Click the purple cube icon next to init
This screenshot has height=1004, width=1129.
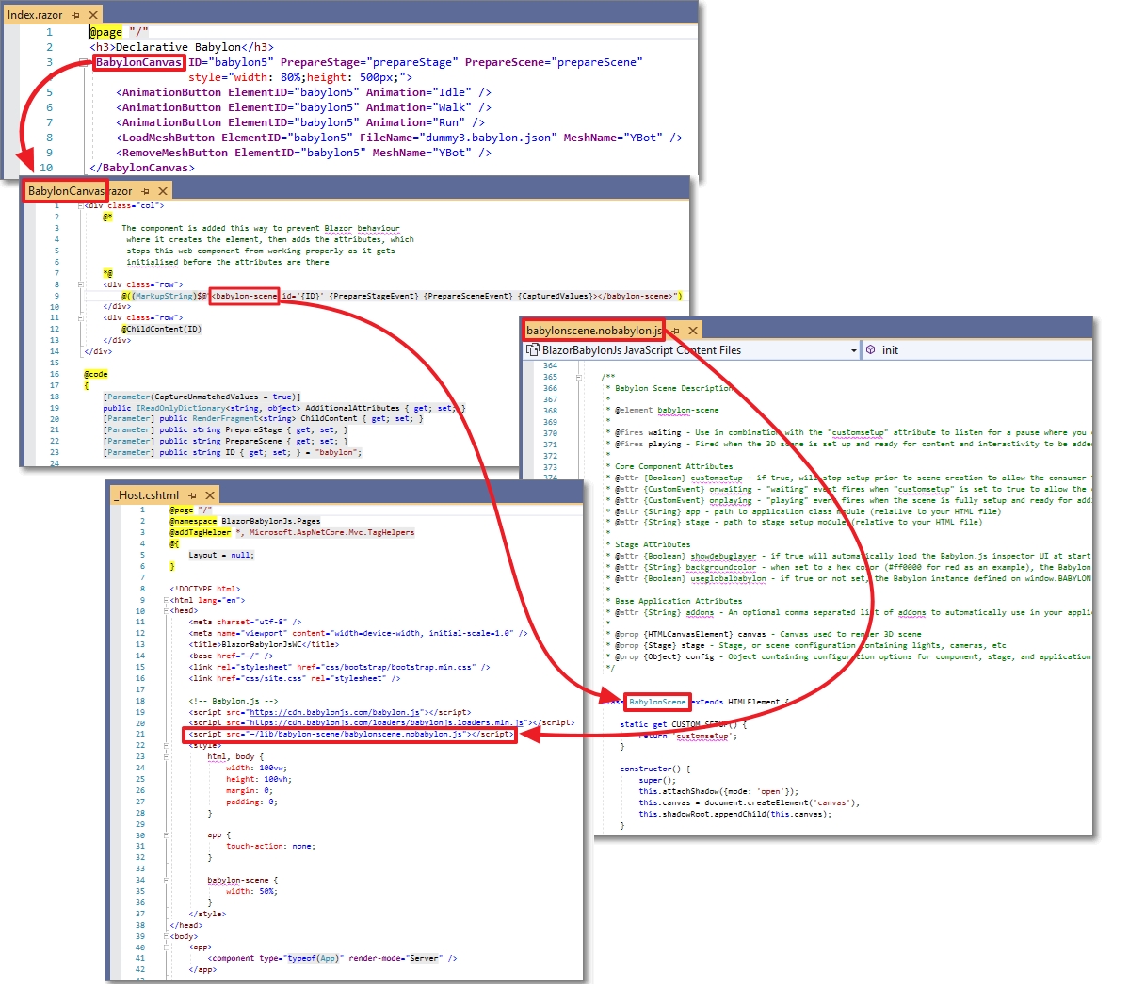pyautogui.click(x=870, y=349)
